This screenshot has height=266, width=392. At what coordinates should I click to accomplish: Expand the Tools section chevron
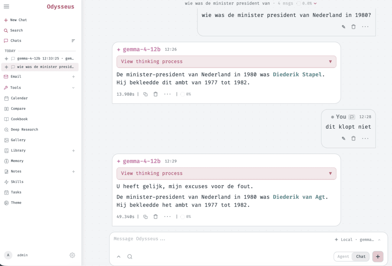pos(73,88)
